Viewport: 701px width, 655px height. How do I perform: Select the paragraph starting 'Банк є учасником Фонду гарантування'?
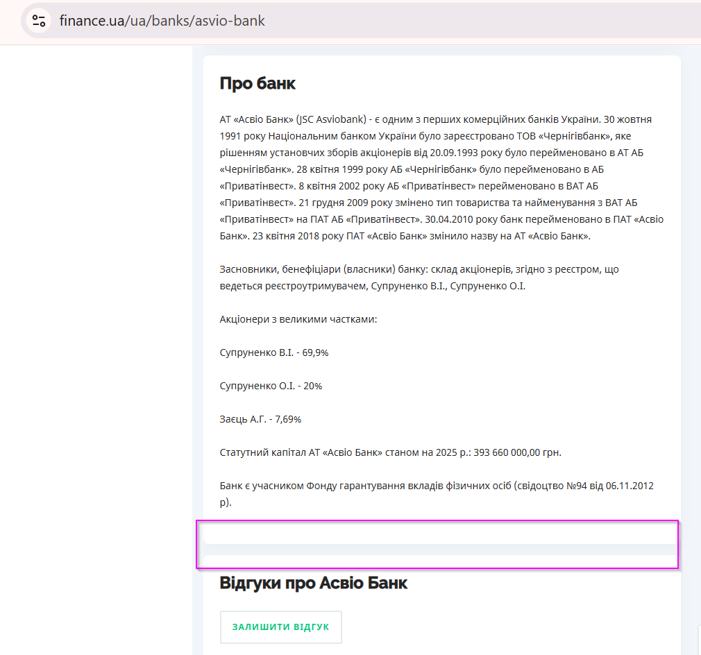click(x=437, y=494)
